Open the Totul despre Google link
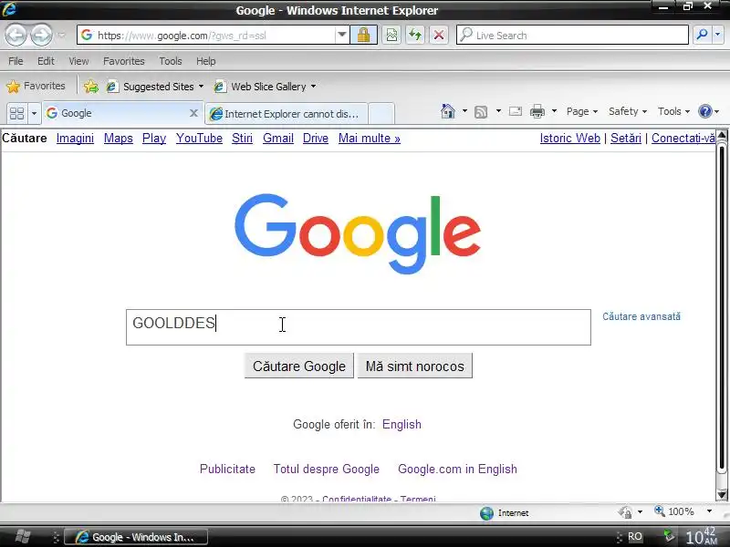The width and height of the screenshot is (730, 547). coord(327,469)
